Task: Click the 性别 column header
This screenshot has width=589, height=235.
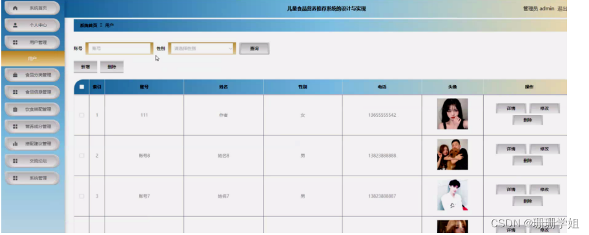Action: (303, 87)
